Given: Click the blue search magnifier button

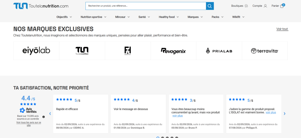Looking at the screenshot, I should pos(210,6).
